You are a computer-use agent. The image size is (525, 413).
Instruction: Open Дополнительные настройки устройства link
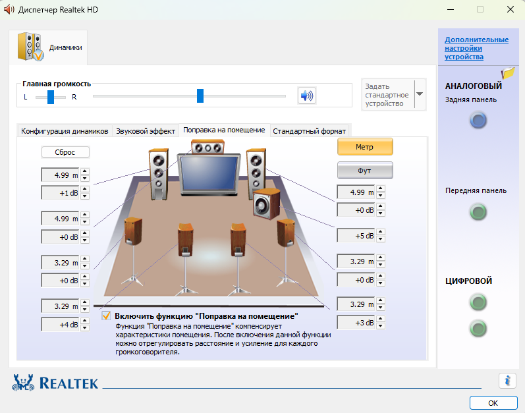coord(476,48)
